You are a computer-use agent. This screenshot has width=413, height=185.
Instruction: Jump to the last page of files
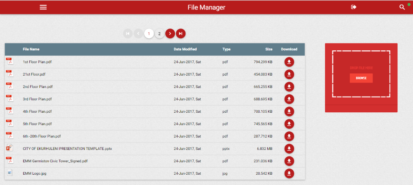[x=181, y=33]
